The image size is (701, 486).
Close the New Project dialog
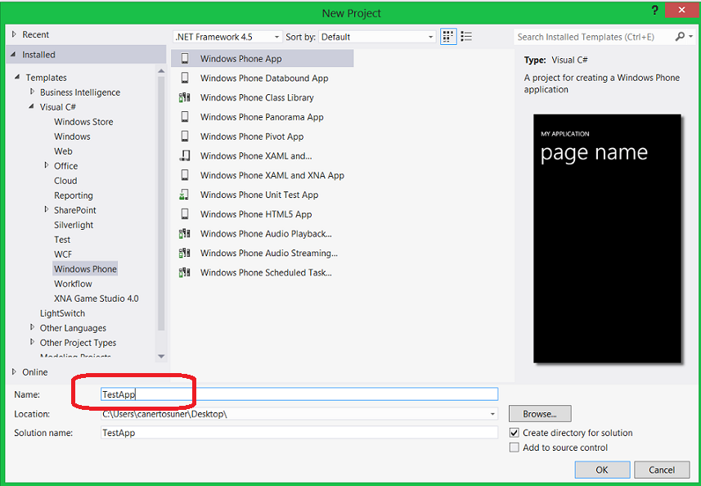point(681,10)
